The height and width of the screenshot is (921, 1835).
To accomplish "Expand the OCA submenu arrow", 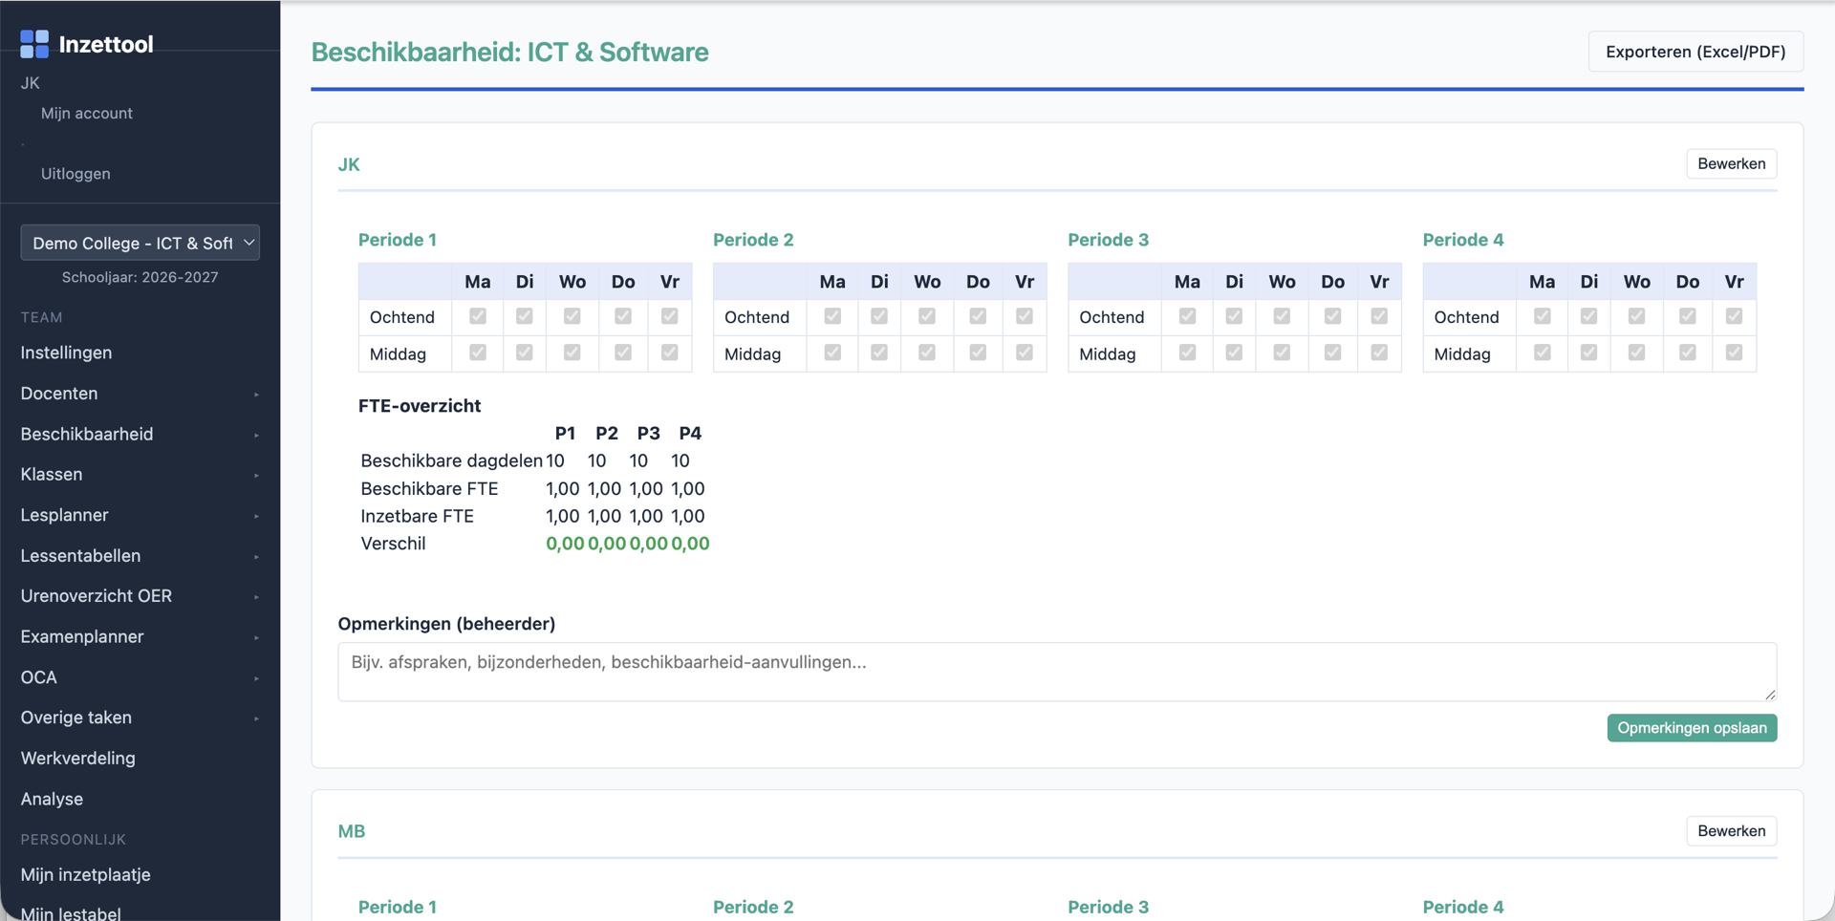I will point(256,678).
